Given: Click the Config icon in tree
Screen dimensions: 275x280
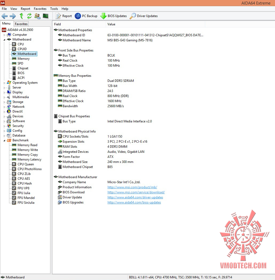Looking at the screenshot, I should coord(9,131).
